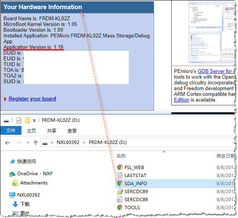238x218 pixels.
Task: Switch to the 共享 ribbon tab
Action: 52,131
